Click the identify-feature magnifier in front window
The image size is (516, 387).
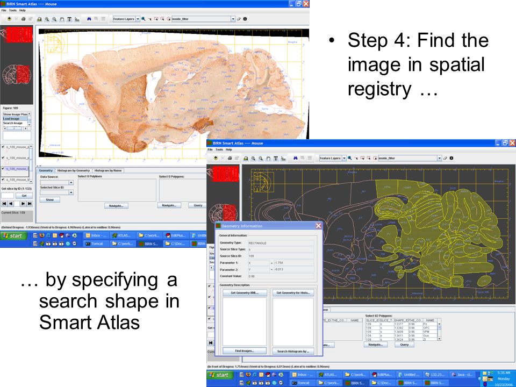pyautogui.click(x=350, y=158)
